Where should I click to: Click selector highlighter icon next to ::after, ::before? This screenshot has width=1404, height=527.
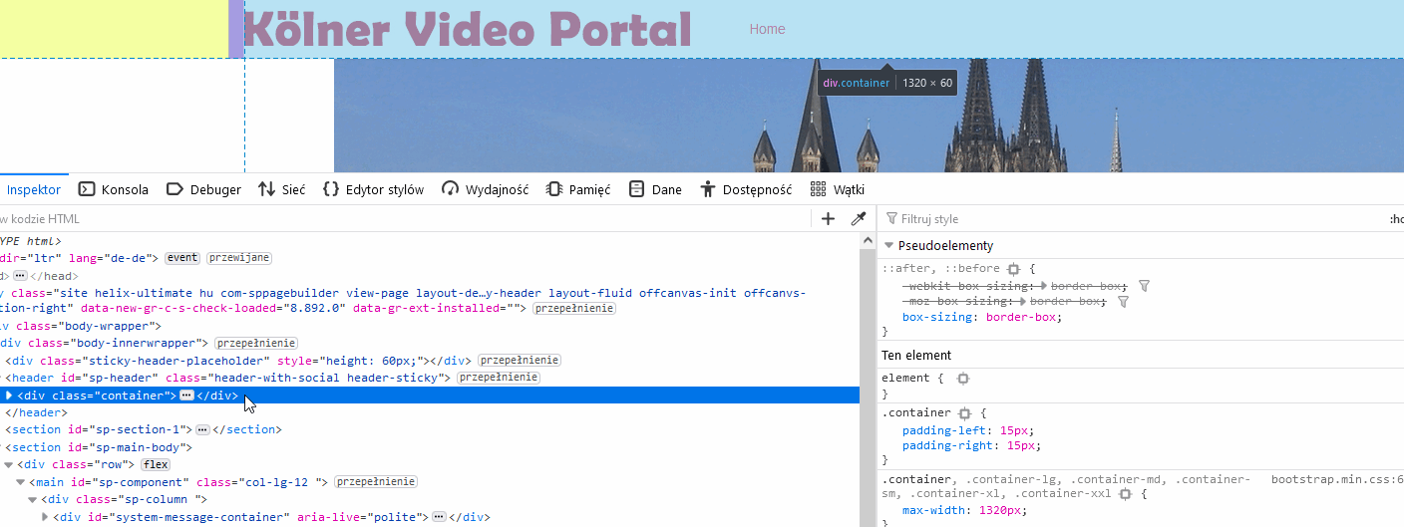(x=1013, y=269)
